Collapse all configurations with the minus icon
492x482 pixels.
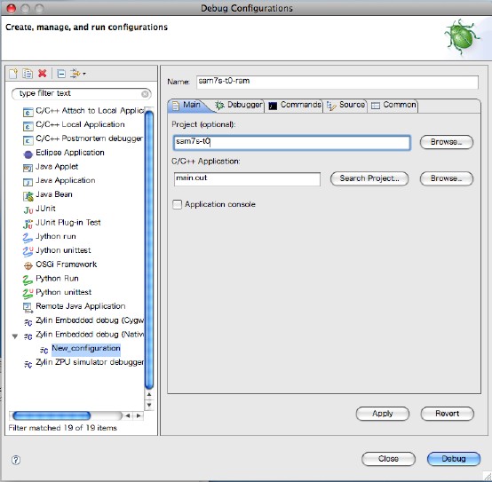tap(61, 74)
